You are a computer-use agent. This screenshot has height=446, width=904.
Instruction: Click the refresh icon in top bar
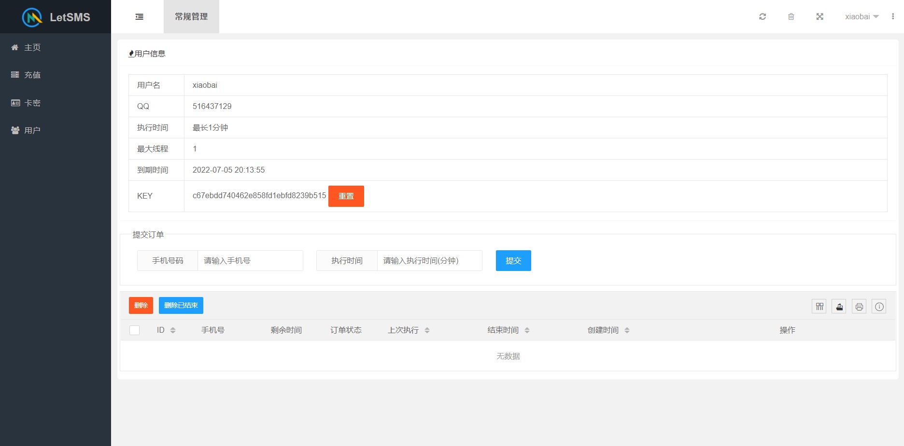pyautogui.click(x=763, y=17)
